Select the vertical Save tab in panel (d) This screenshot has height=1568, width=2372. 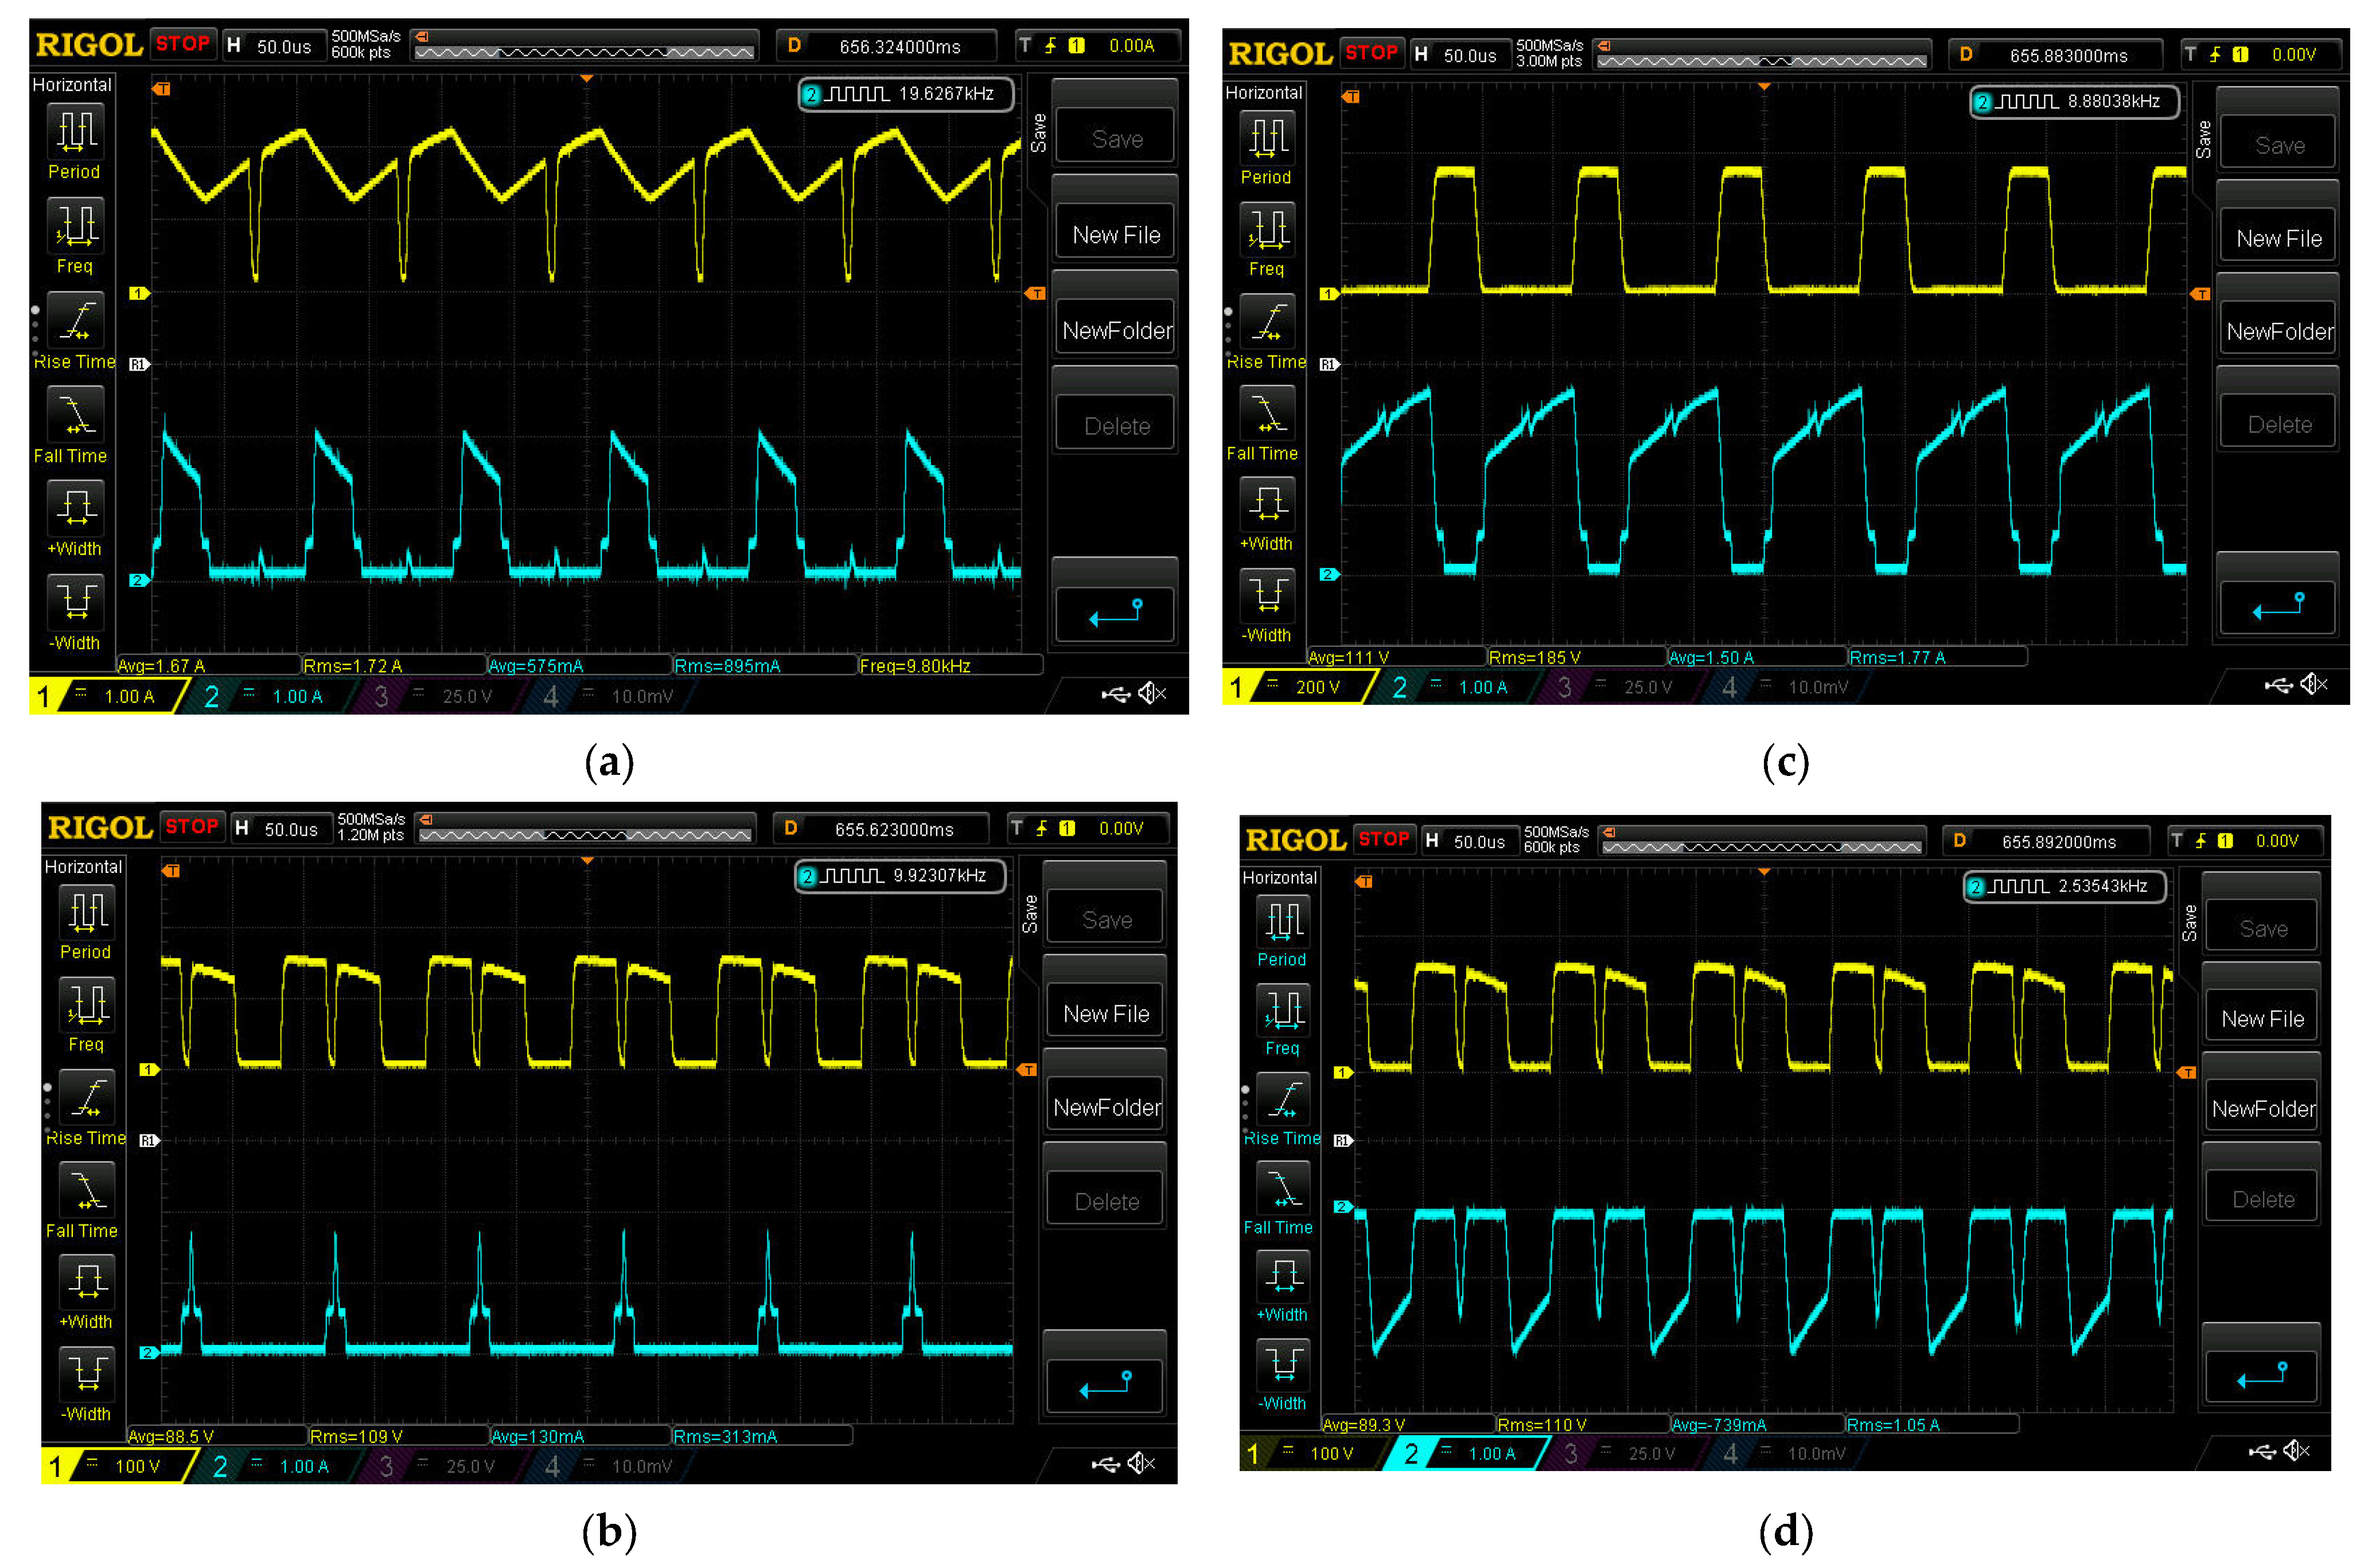(2189, 922)
